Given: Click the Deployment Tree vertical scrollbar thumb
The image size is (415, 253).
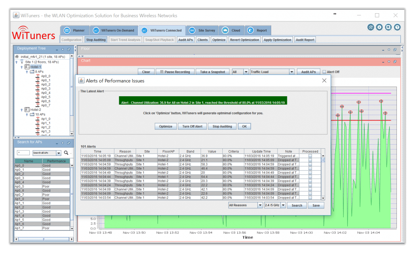Looking at the screenshot, I should [72, 87].
